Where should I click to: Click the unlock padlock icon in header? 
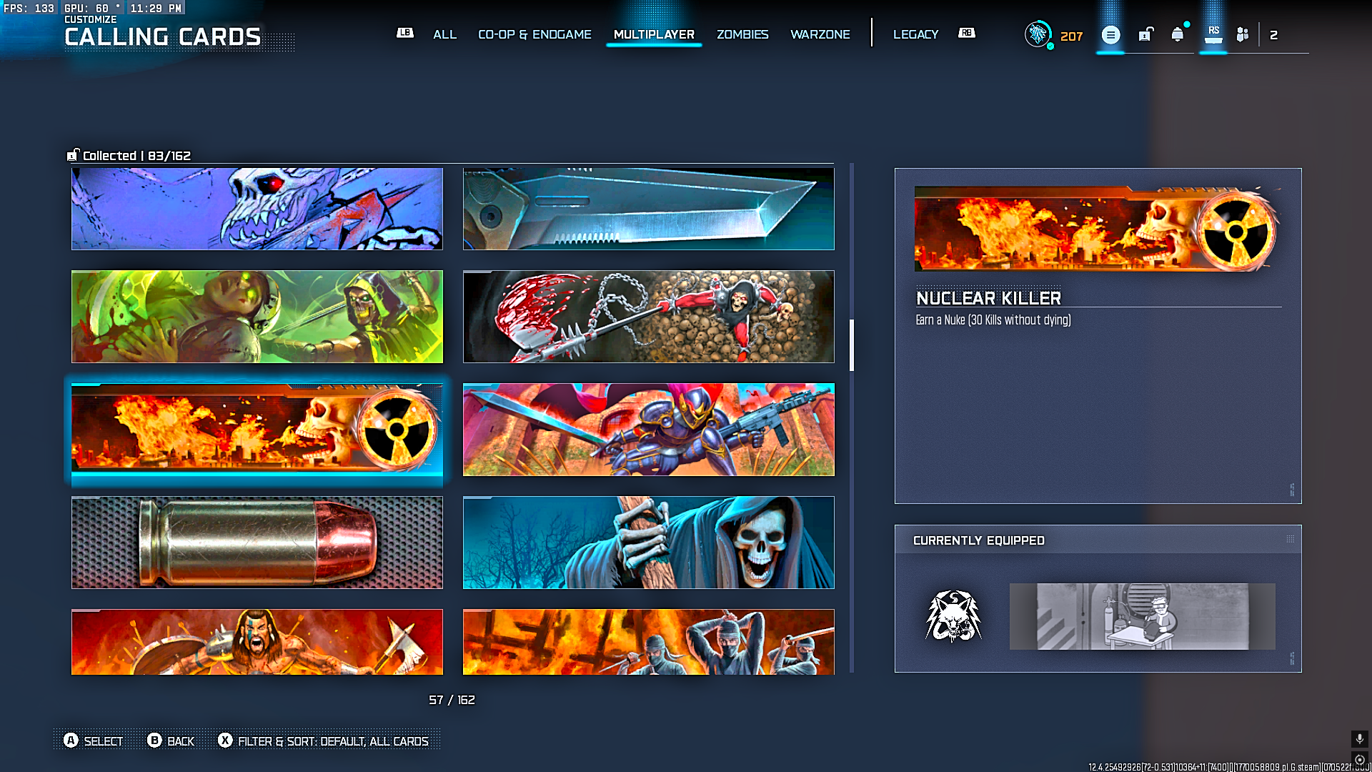point(1145,34)
